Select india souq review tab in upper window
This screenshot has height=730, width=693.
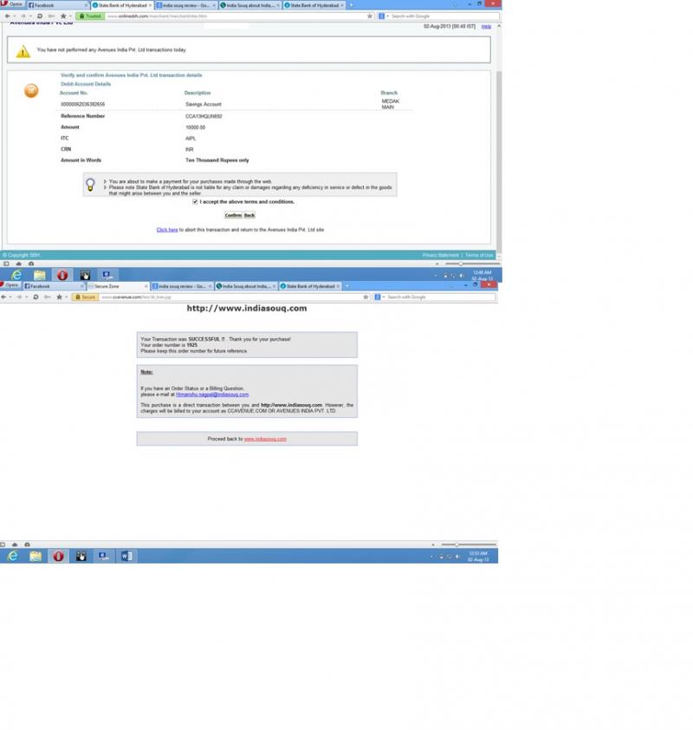click(185, 5)
